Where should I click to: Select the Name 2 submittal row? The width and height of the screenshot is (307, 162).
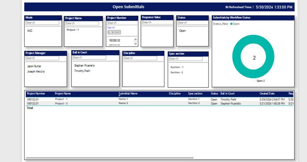[123, 103]
